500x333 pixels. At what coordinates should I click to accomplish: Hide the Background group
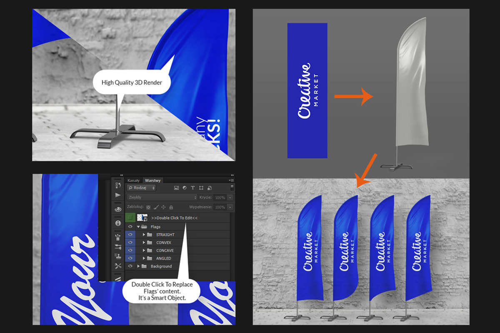(130, 266)
